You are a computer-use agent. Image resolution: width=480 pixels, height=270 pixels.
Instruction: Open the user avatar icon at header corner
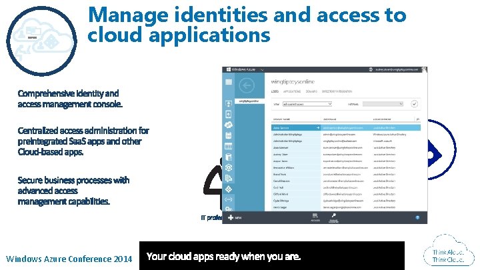pyautogui.click(x=424, y=69)
